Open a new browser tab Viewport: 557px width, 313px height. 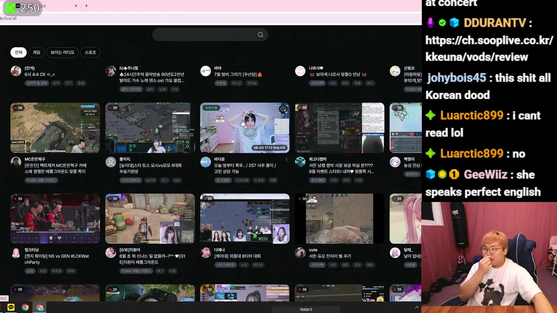(x=86, y=6)
